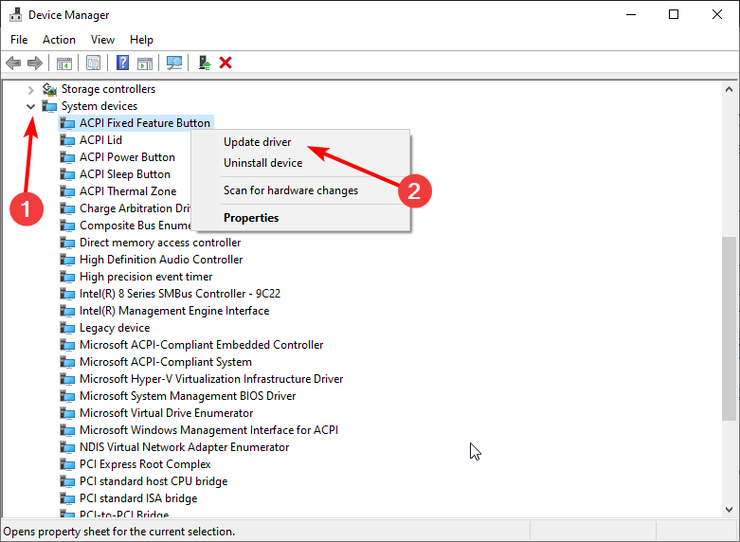Click the System devices folder icon
This screenshot has width=740, height=542.
49,106
